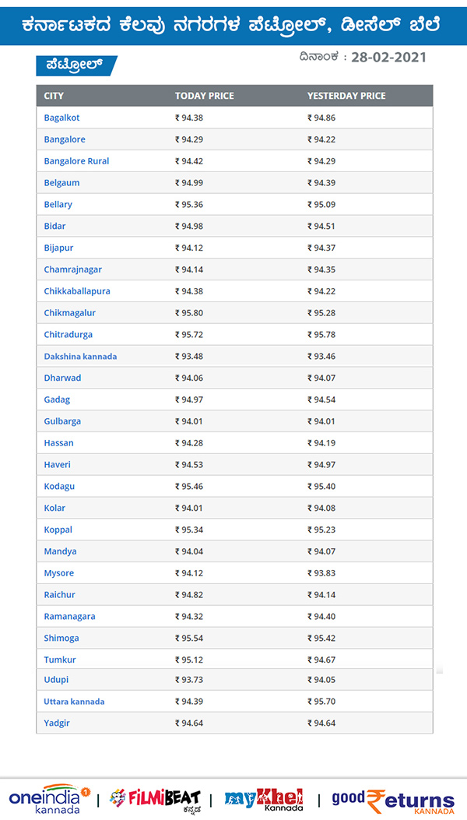
Task: Click the date 28-02-2021 text
Action: 388,57
